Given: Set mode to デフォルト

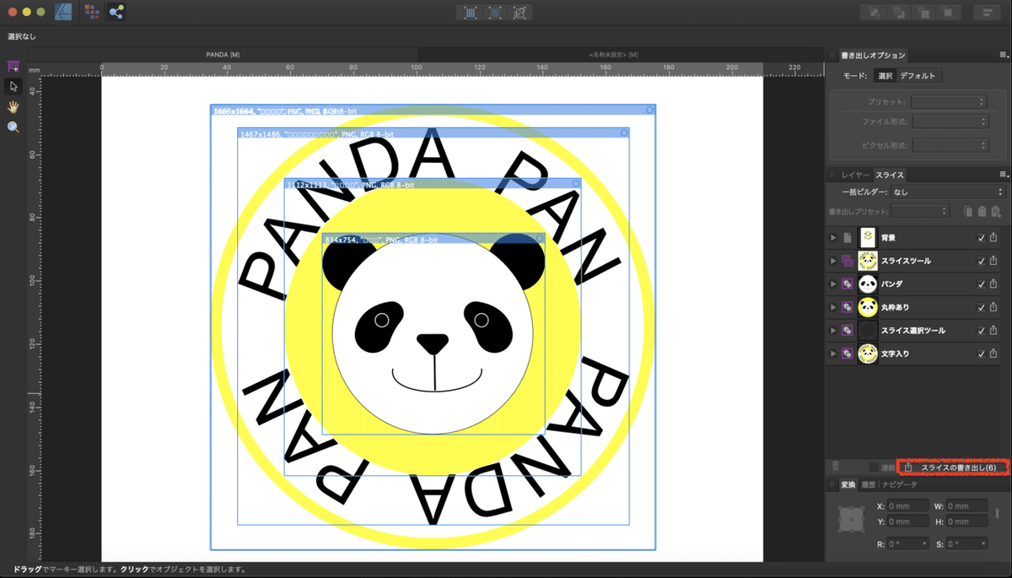Looking at the screenshot, I should point(918,76).
